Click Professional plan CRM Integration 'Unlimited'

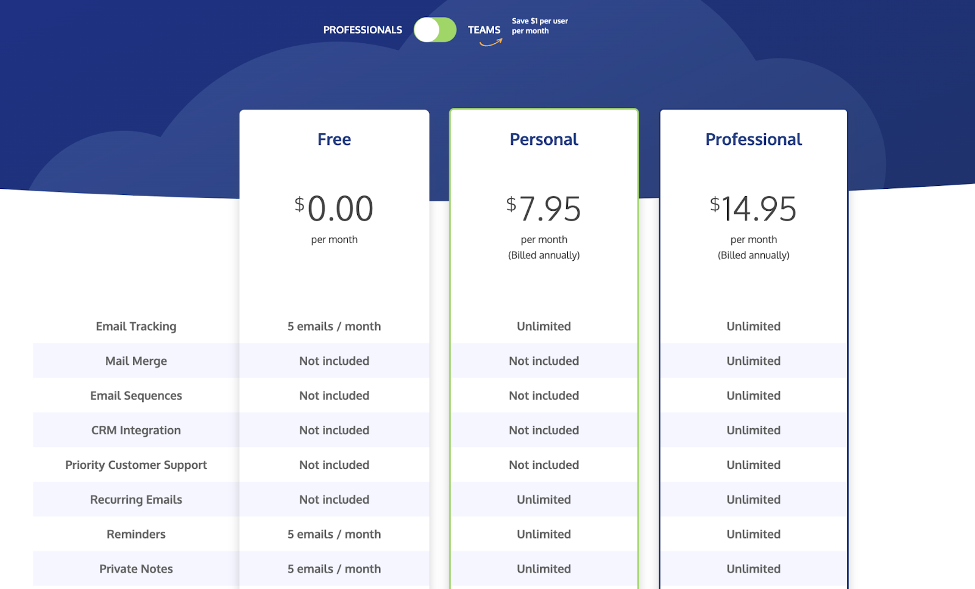(754, 431)
